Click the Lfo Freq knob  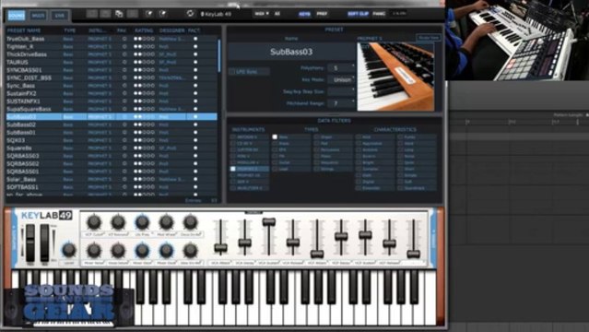(x=142, y=222)
